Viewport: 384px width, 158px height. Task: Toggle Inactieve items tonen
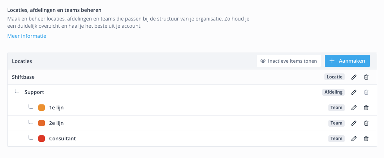289,61
